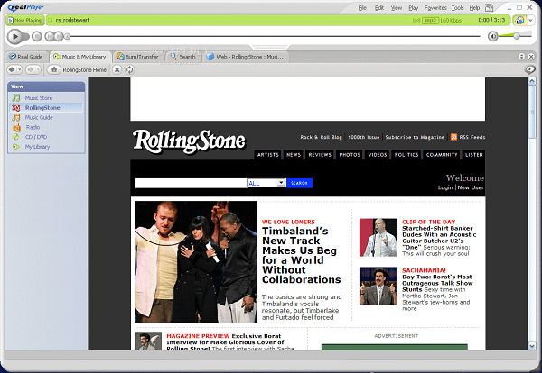
Task: Open the ARTISTS navigation tab
Action: 268,155
